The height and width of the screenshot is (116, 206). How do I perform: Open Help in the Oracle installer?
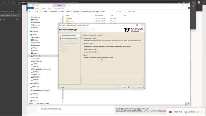pyautogui.click(x=63, y=87)
